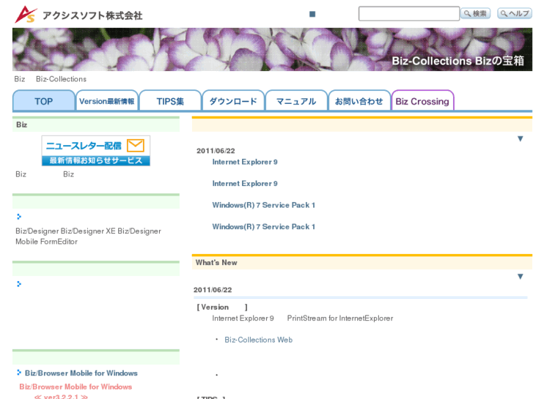533x399 pixels.
Task: Click blue arrow bullet above Biz/Designer text
Action: [19, 216]
